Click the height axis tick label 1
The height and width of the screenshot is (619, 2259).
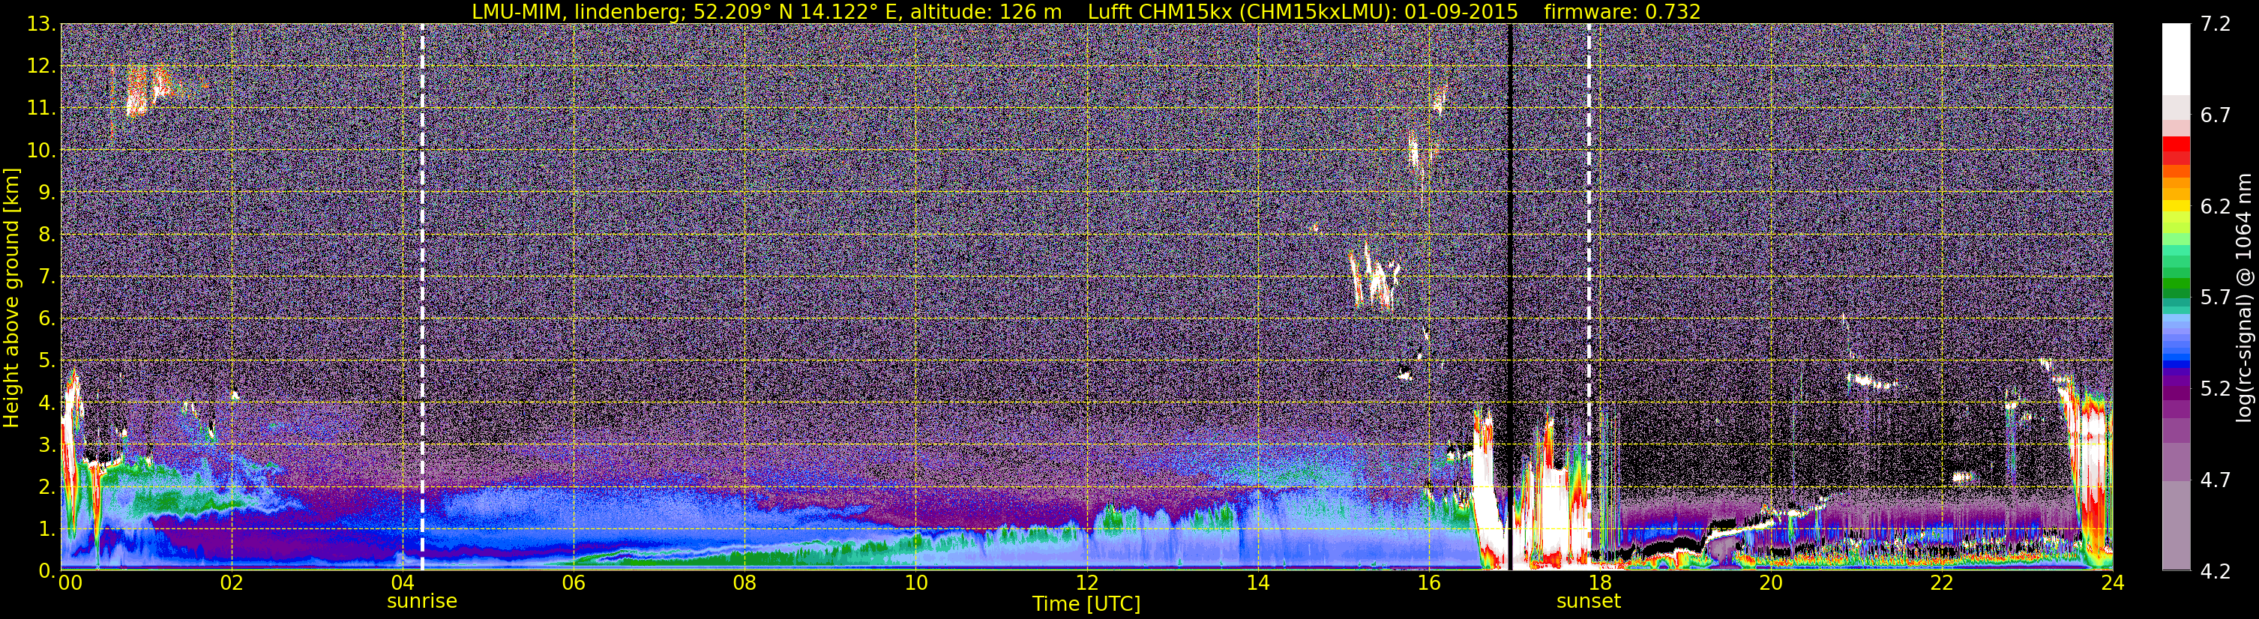tap(46, 528)
